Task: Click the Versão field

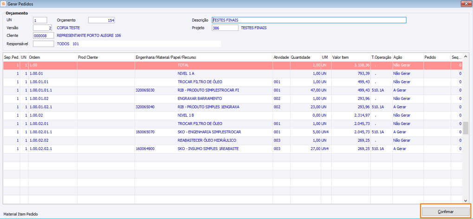Action: click(43, 28)
